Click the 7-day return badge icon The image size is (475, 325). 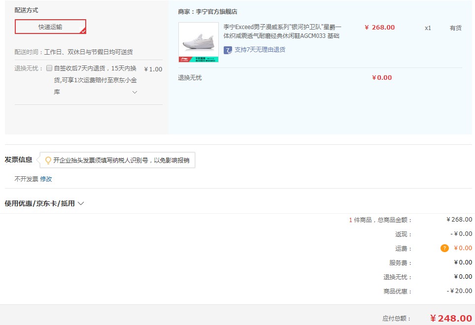pos(228,50)
